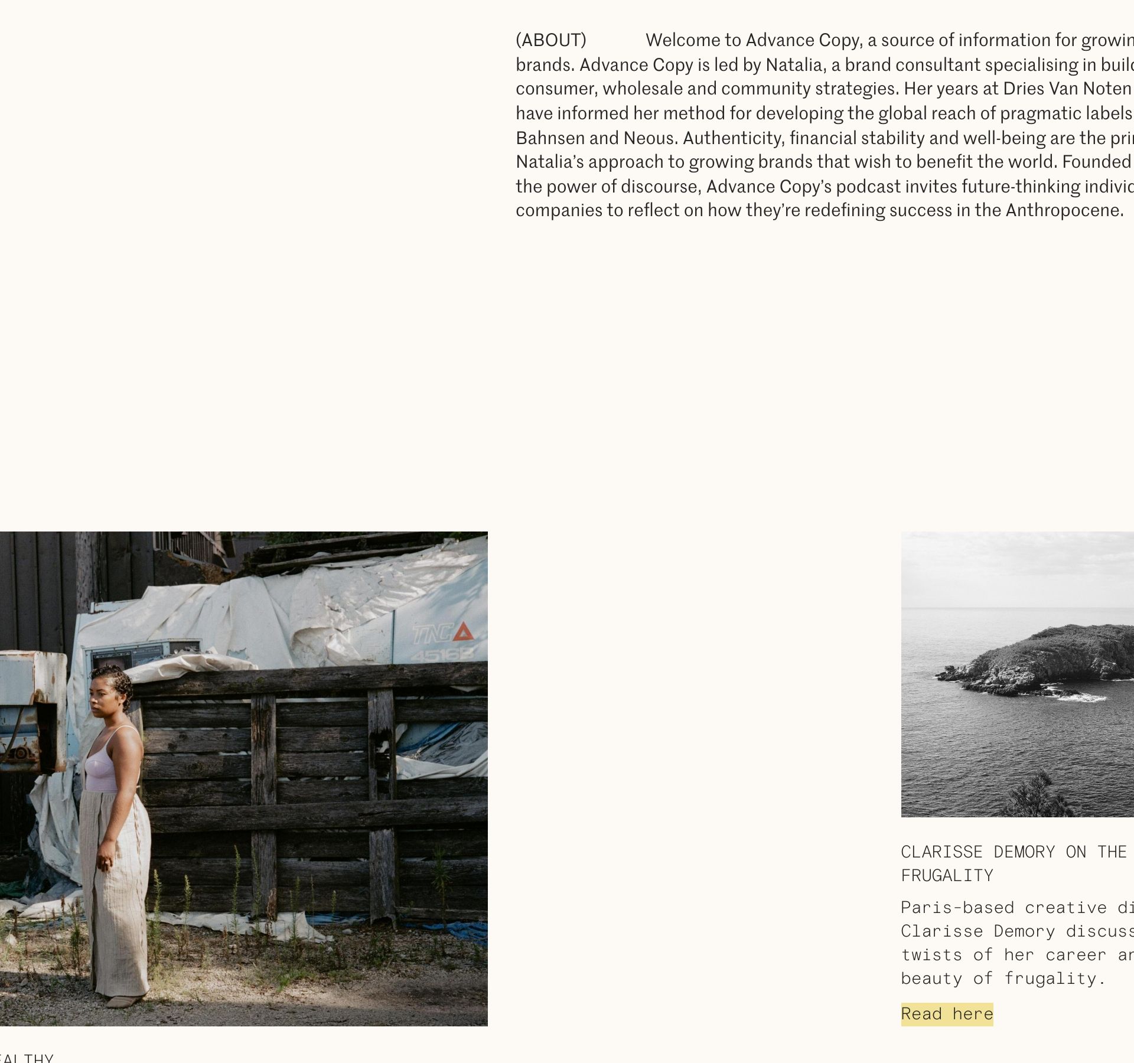The image size is (1134, 1063).
Task: Click the word FRUGALITY in the headline
Action: point(947,875)
